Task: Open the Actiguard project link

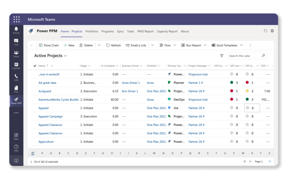Action: (x=45, y=91)
